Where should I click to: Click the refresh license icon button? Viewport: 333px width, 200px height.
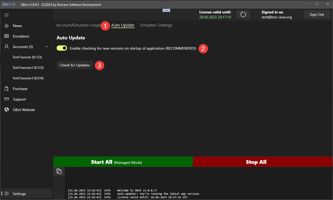243,15
